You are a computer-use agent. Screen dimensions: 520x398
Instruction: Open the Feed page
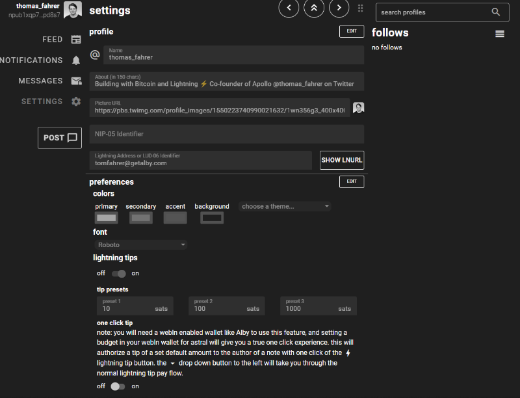coord(62,40)
